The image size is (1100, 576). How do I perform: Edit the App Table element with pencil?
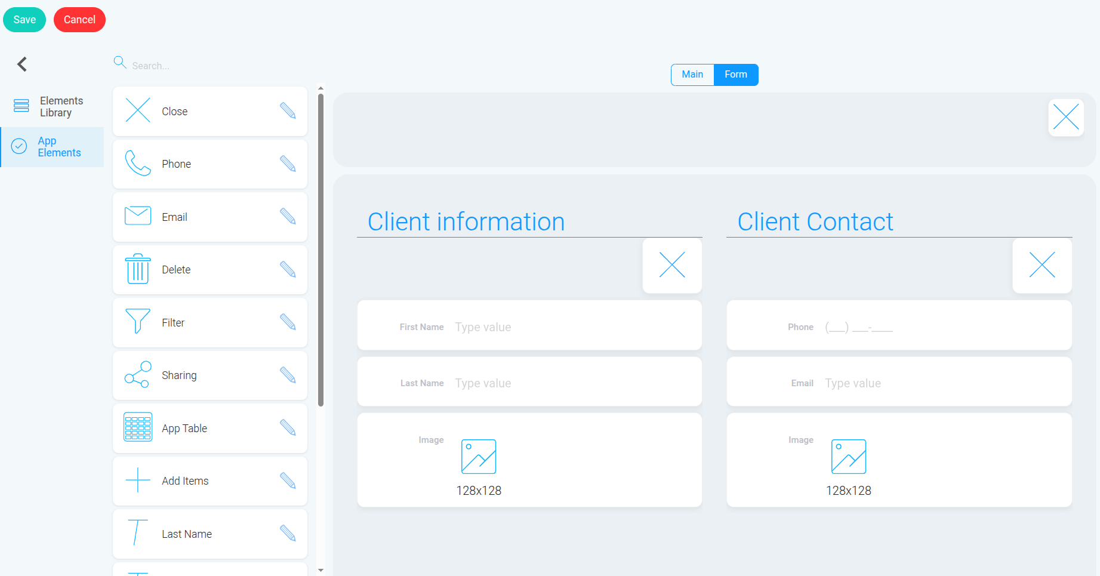[x=288, y=428]
